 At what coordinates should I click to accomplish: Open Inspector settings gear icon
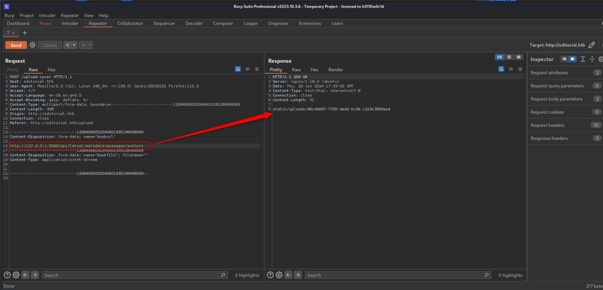coord(601,59)
